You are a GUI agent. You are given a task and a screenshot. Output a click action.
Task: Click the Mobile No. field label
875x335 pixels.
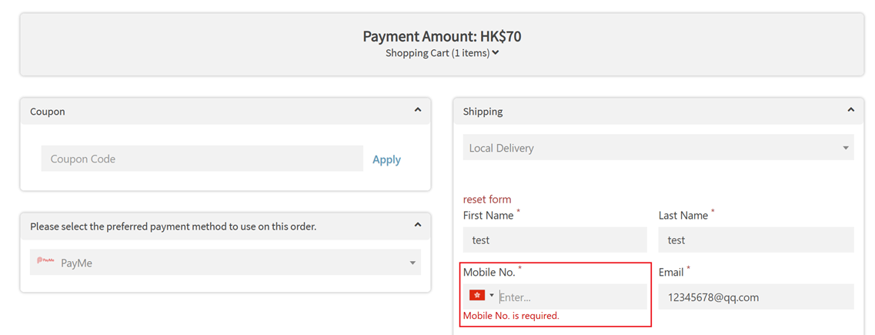(x=489, y=273)
